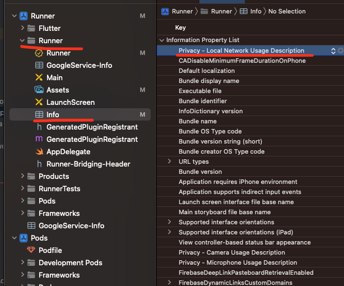Expand Supported interface orientations (iPad) row
Image resolution: width=344 pixels, height=286 pixels.
[169, 232]
